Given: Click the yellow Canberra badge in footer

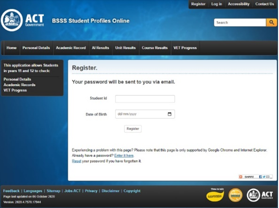Looking at the screenshot, I should pos(215,195).
